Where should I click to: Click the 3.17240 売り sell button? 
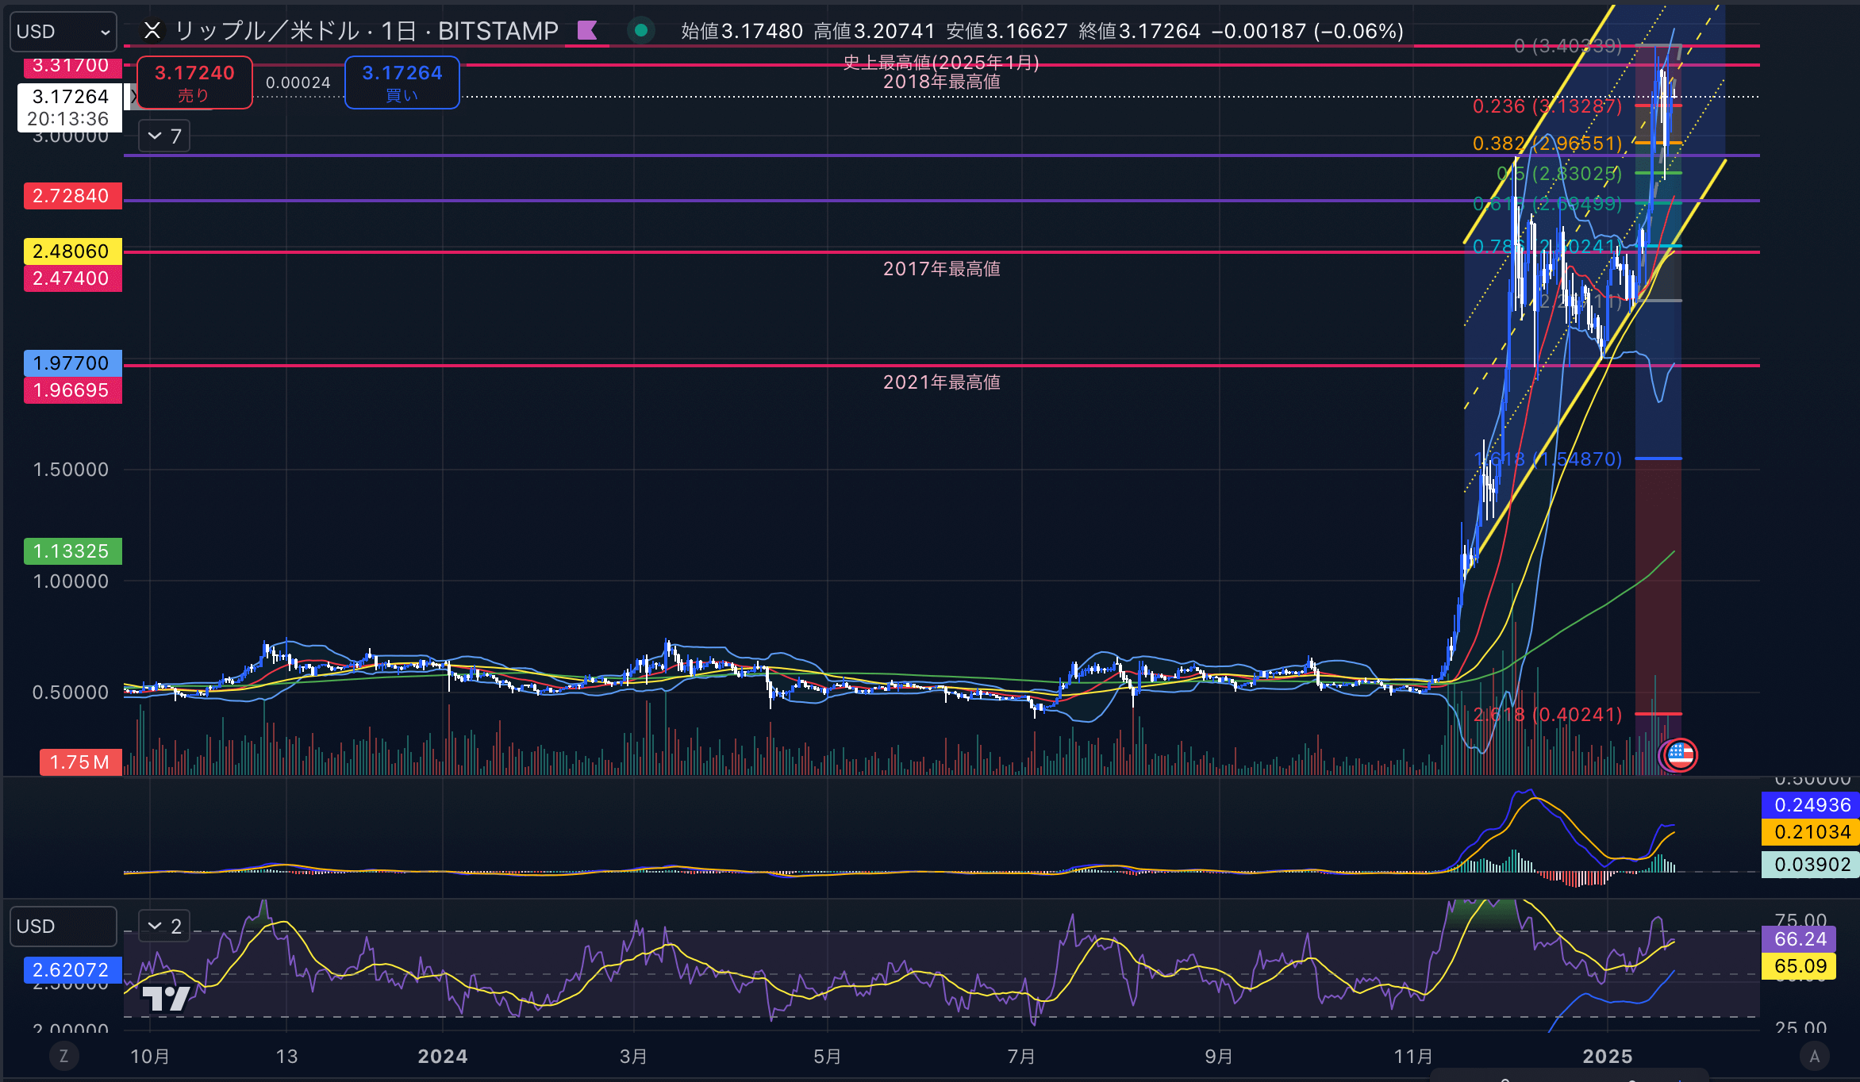pos(194,82)
